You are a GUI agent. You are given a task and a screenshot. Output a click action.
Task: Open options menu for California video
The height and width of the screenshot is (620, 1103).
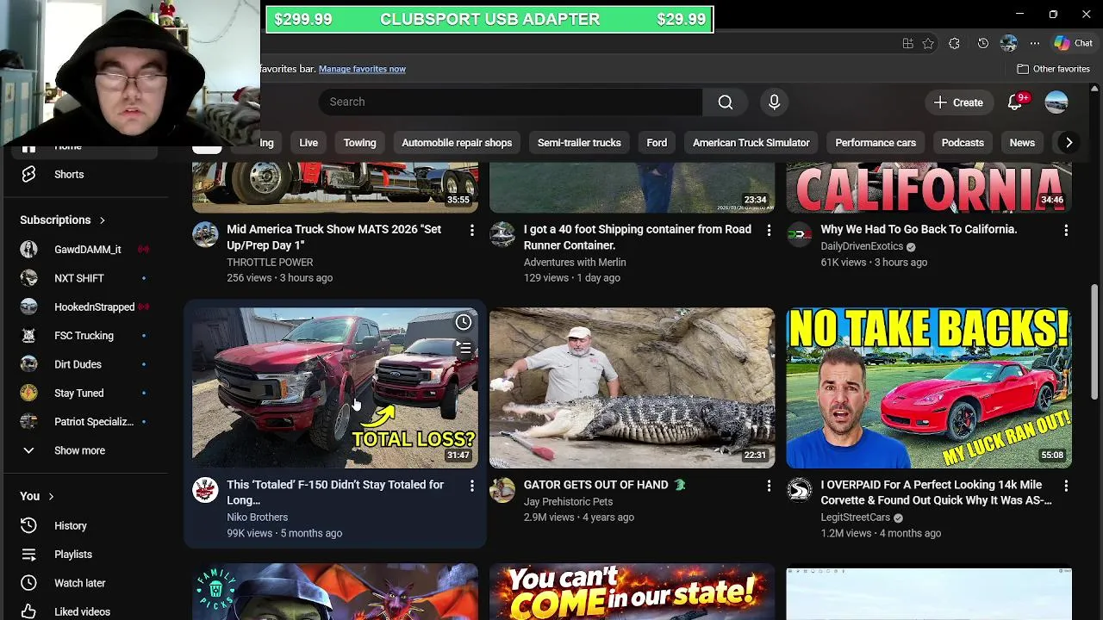tap(1066, 231)
